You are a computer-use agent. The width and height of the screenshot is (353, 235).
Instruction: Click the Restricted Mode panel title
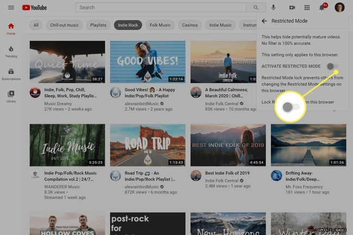289,21
